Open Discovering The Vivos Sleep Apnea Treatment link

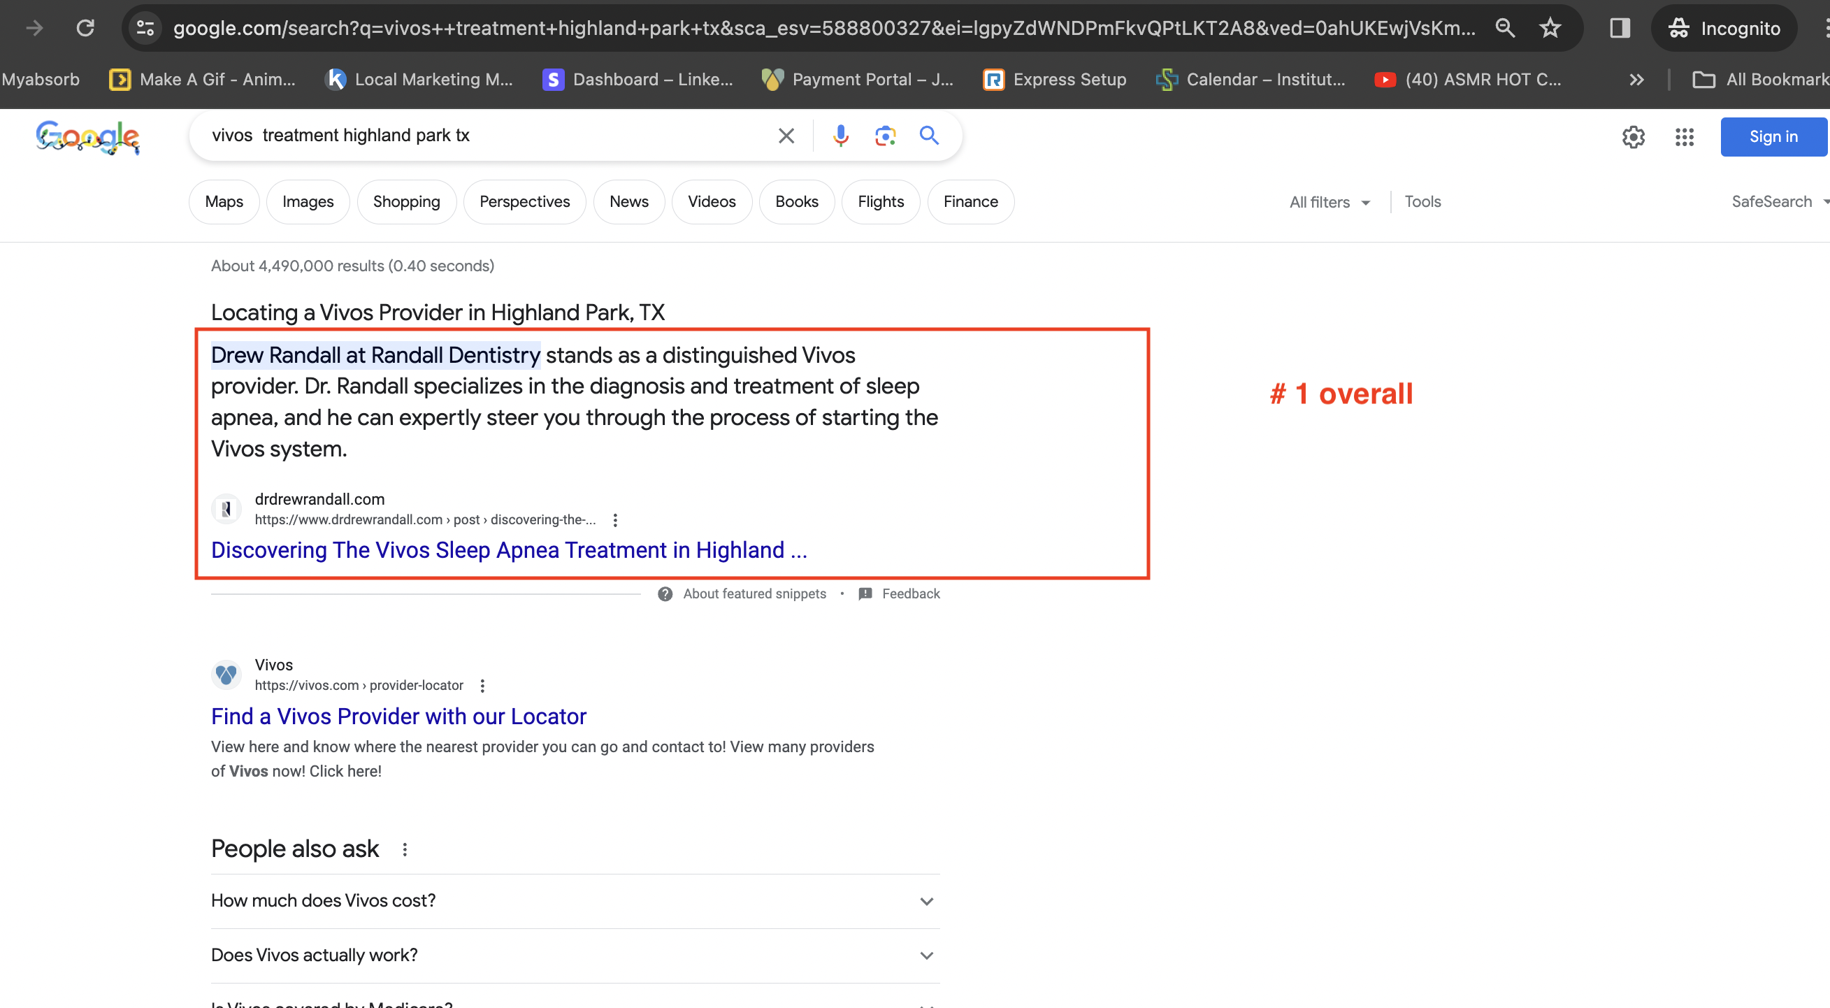[x=509, y=549]
